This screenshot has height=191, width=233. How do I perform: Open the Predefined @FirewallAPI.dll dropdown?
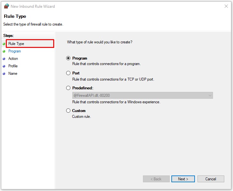[x=142, y=95]
